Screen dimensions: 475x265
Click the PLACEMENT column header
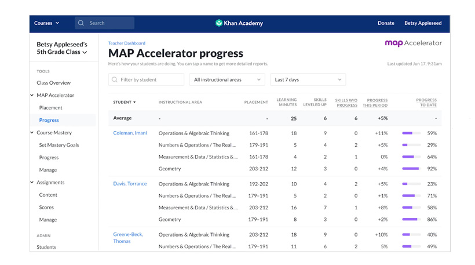pyautogui.click(x=256, y=102)
